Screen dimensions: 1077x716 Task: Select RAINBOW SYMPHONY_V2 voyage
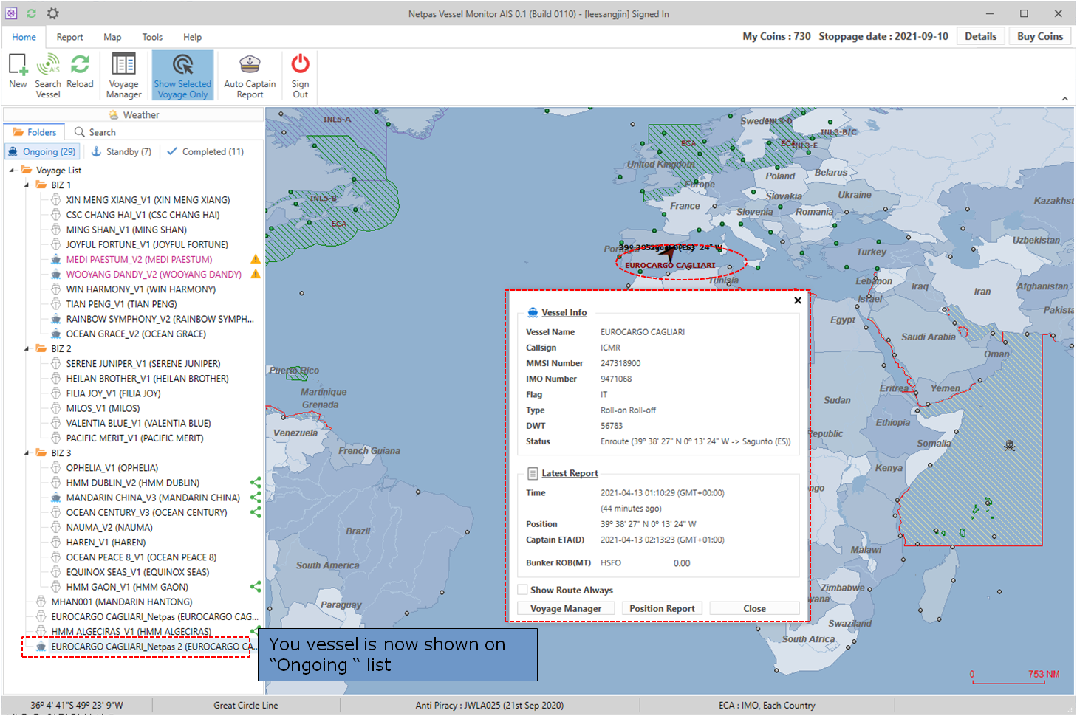coord(160,319)
